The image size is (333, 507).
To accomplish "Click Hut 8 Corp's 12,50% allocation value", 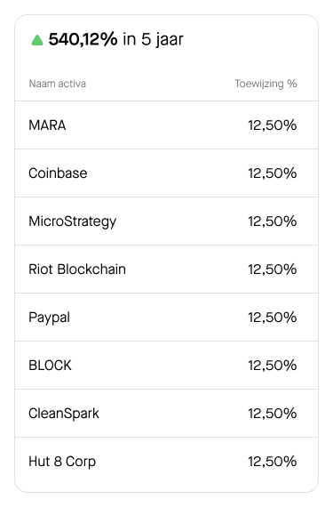I will [x=272, y=462].
